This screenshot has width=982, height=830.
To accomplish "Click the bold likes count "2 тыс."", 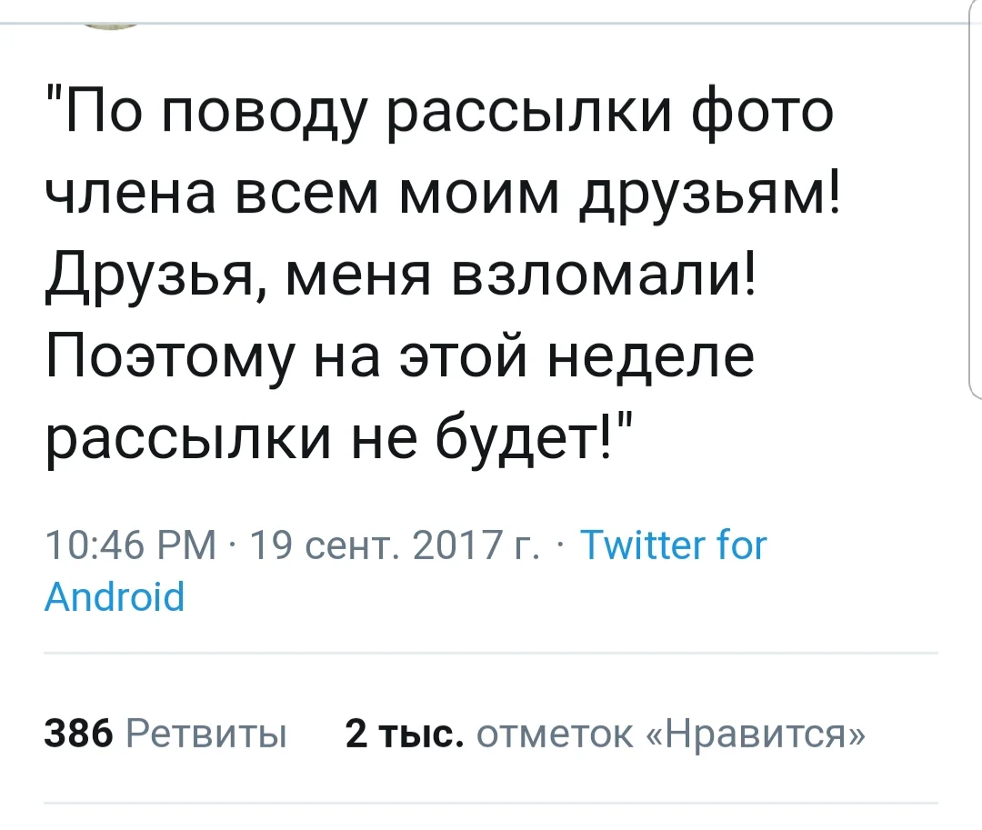I will point(404,734).
